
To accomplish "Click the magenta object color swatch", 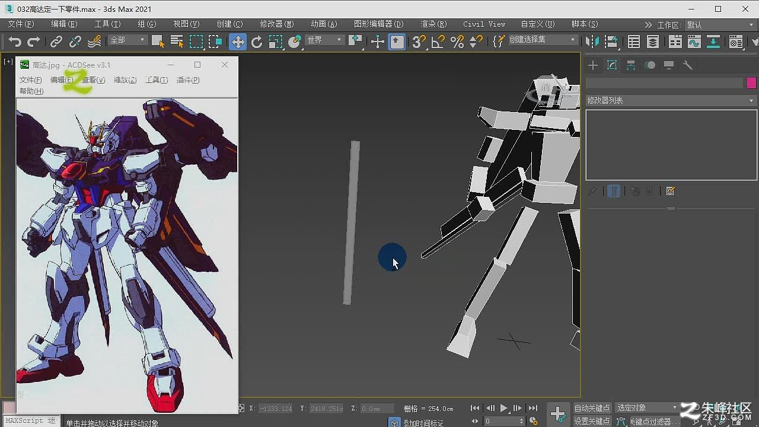I will point(751,83).
